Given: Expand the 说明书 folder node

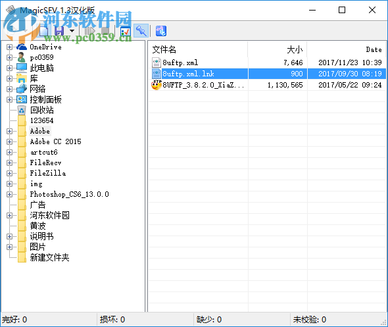Looking at the screenshot, I should coord(9,236).
